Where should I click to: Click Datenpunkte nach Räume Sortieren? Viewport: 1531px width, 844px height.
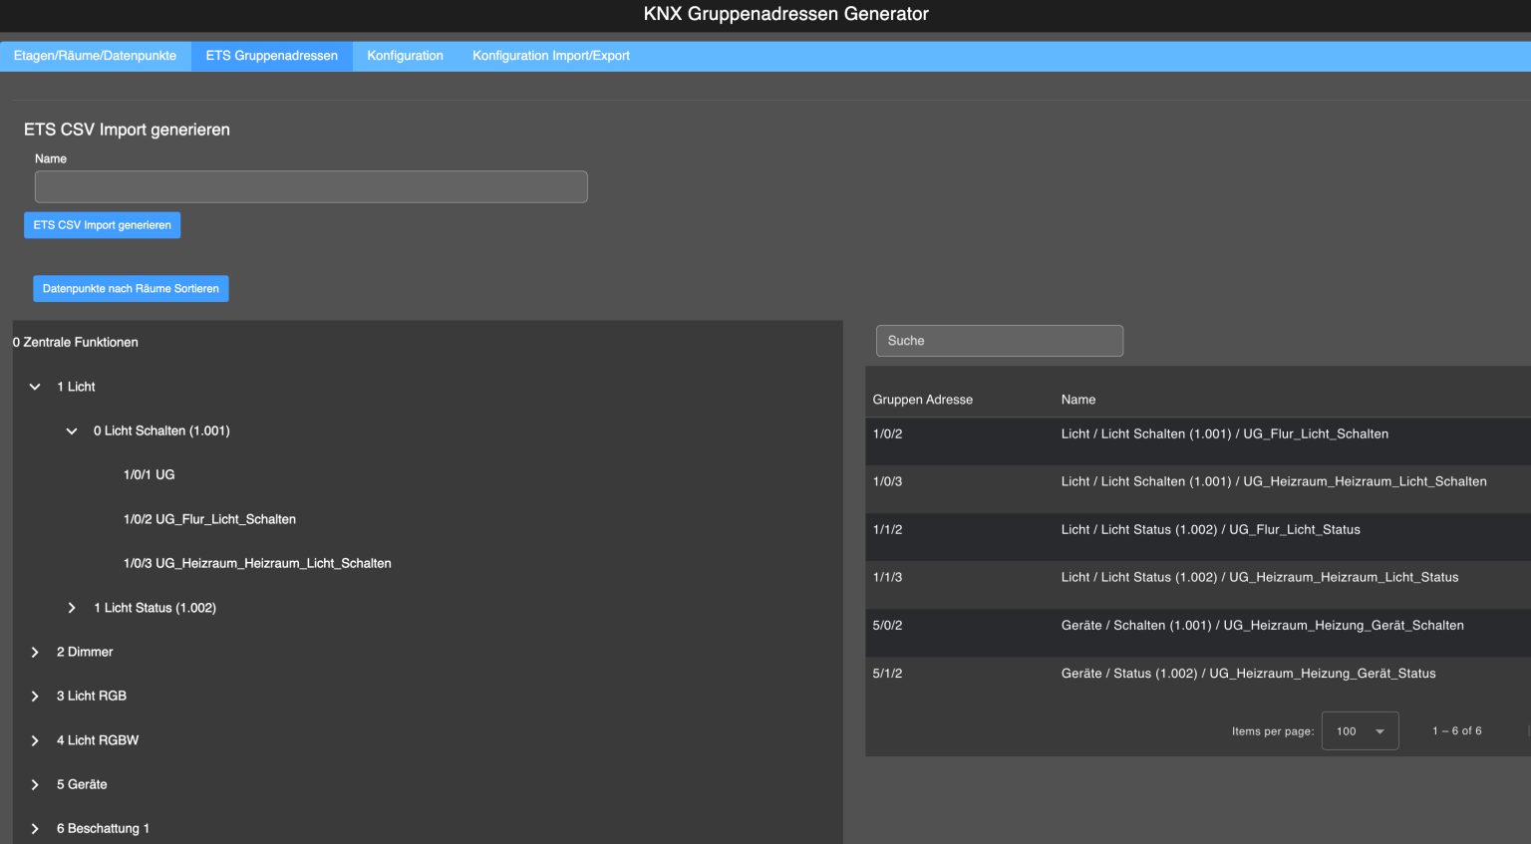(131, 288)
